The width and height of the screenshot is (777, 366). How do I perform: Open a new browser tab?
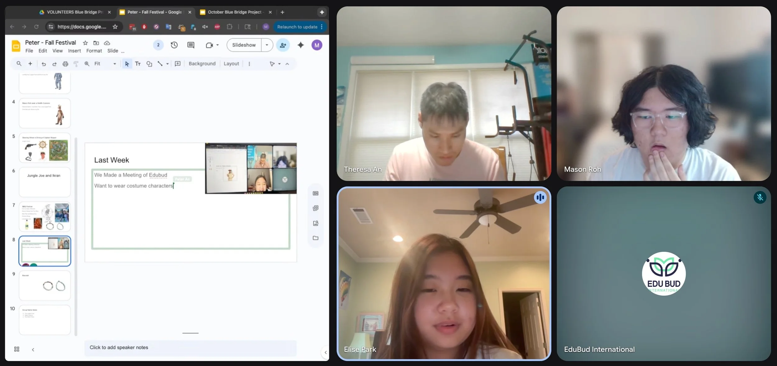pyautogui.click(x=282, y=12)
